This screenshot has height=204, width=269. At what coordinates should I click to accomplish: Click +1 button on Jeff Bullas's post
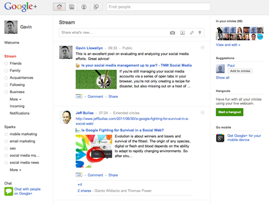79,175
